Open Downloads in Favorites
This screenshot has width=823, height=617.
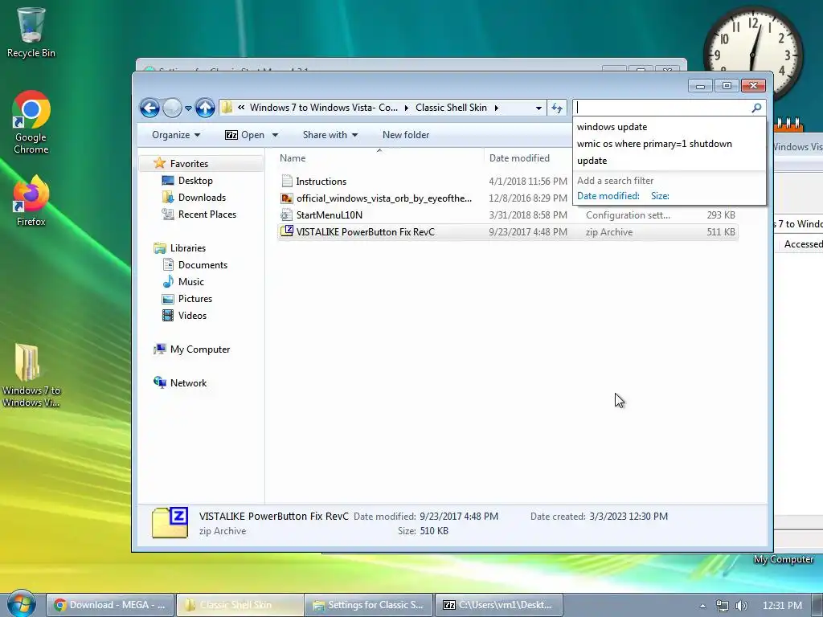click(x=202, y=198)
